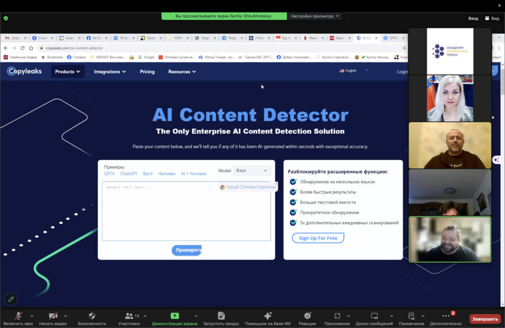The image size is (505, 328).
Task: Load the ChatGPT example text
Action: click(x=129, y=174)
